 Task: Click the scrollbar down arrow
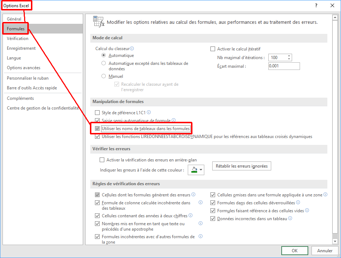(x=335, y=241)
